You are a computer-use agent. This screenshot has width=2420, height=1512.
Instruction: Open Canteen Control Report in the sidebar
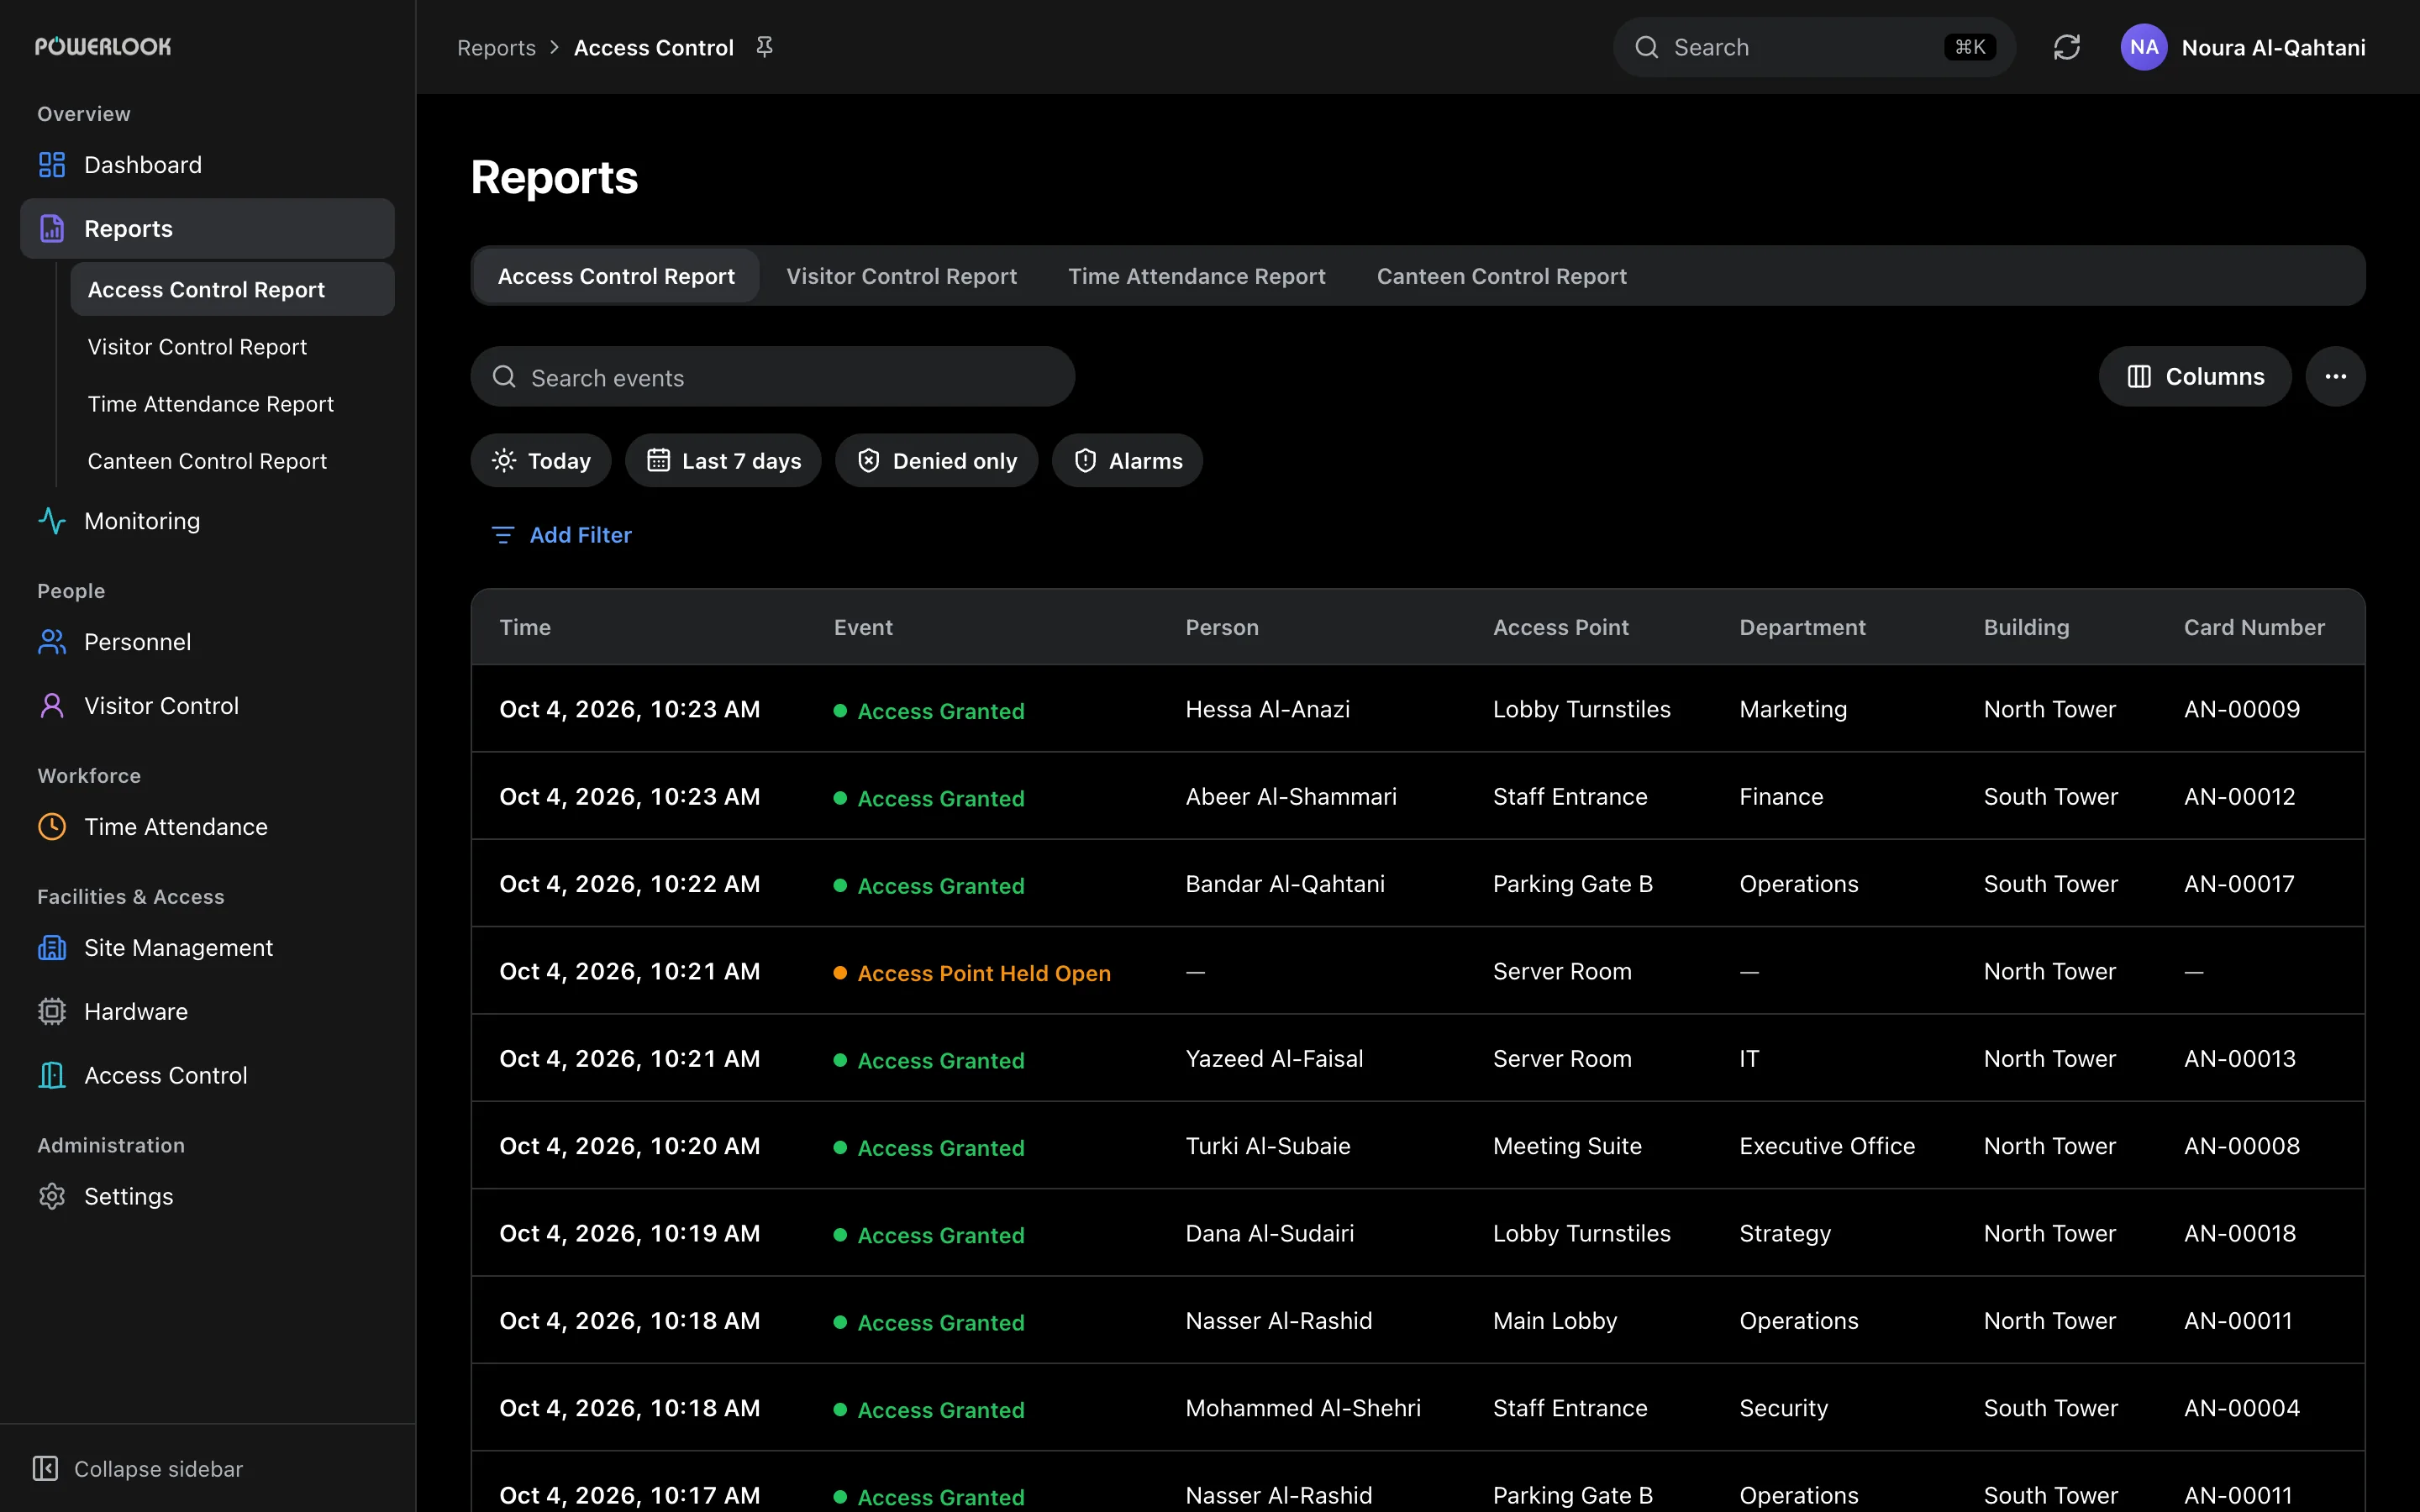click(232, 461)
